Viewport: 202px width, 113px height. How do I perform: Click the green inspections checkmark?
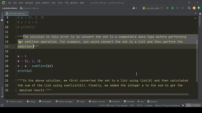click(x=195, y=18)
